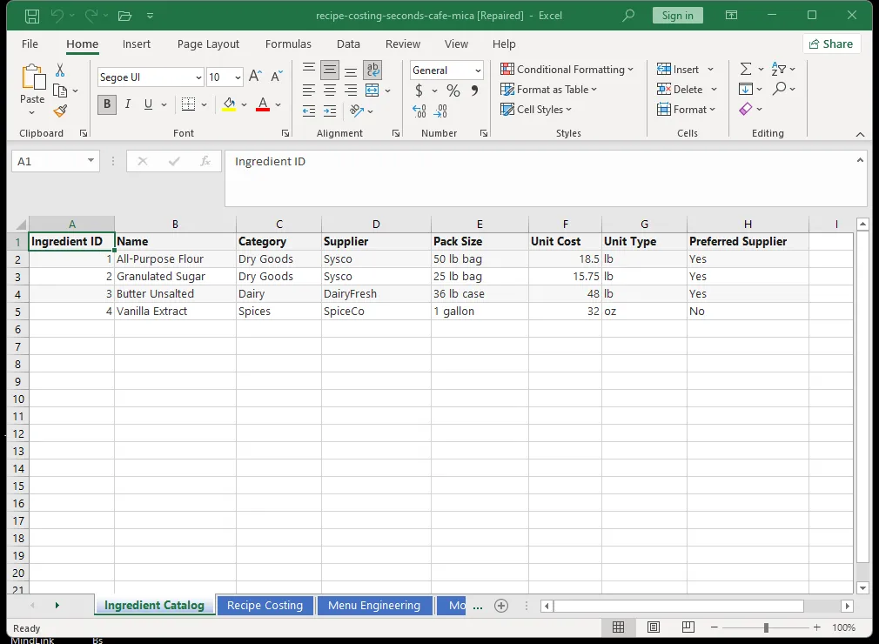Click the Paste clipboard icon
The image size is (879, 644).
point(32,78)
